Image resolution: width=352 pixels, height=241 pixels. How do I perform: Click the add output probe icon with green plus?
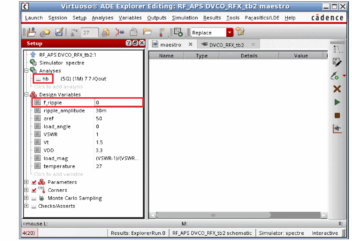[335, 76]
